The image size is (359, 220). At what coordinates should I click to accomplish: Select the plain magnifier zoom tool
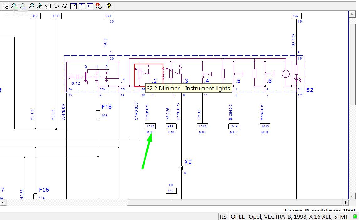click(31, 6)
